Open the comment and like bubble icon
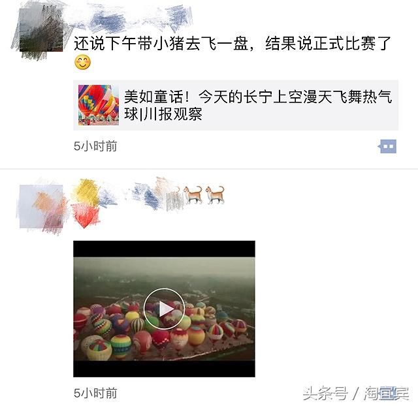Screen dimensions: 418x406 pyautogui.click(x=387, y=146)
